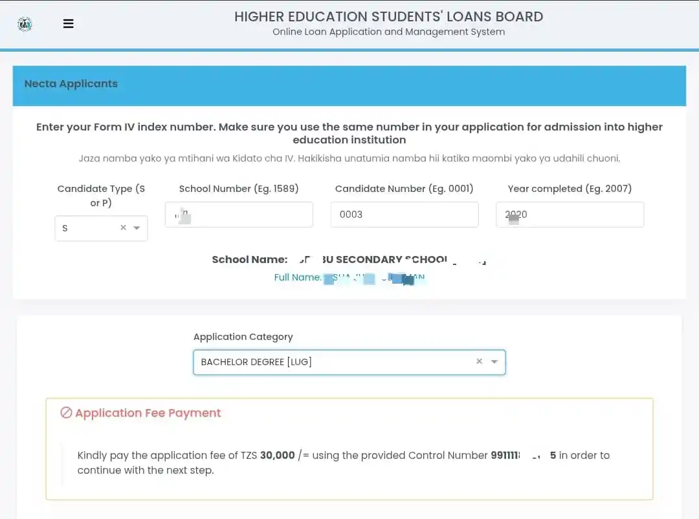Screen dimensions: 699x519
Task: Select the BACHELOR DEGREE [LUG] category text
Action: [x=256, y=362]
